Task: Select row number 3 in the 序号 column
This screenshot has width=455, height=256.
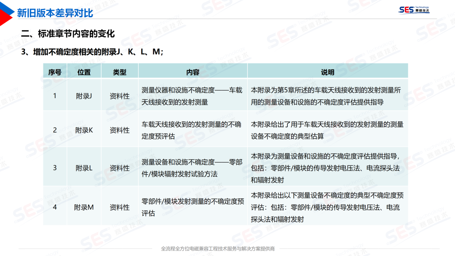Action: point(55,168)
